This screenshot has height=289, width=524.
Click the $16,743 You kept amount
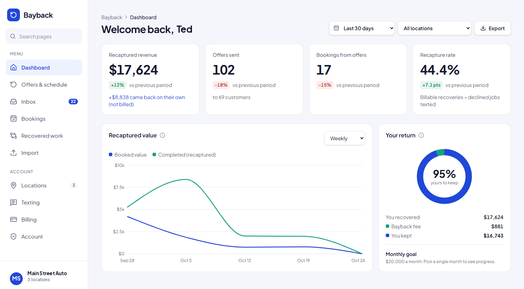493,235
